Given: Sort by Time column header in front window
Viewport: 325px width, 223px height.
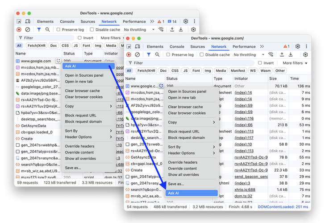Looking at the screenshot, I should tap(299, 78).
